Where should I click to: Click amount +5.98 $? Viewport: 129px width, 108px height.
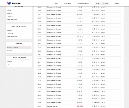(x=79, y=73)
